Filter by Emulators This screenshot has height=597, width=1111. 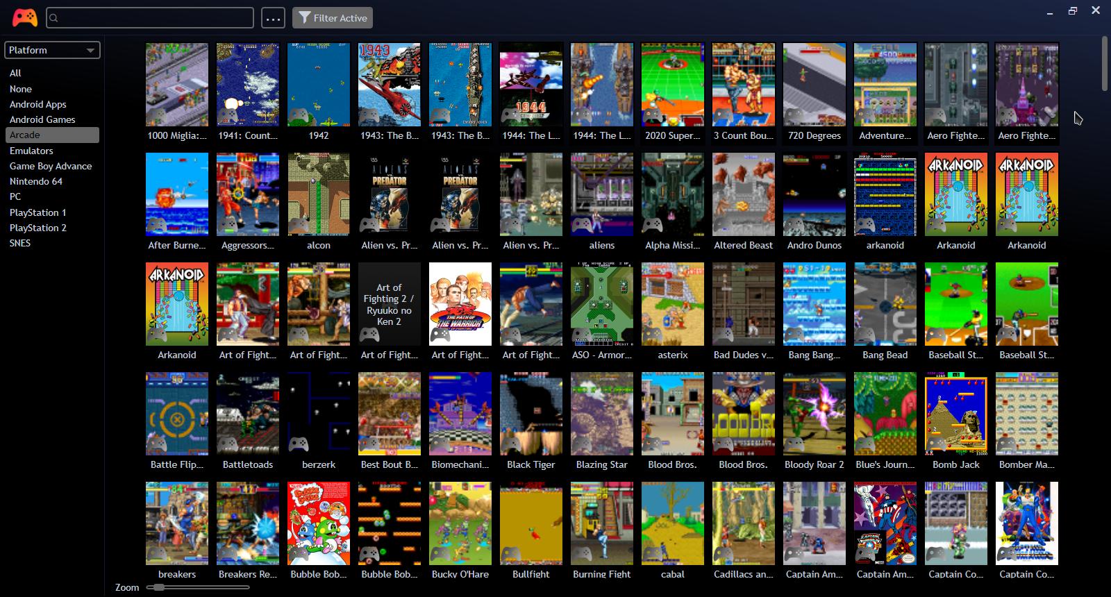point(52,151)
